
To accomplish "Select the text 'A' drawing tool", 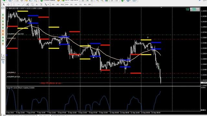I will (x=37, y=5).
